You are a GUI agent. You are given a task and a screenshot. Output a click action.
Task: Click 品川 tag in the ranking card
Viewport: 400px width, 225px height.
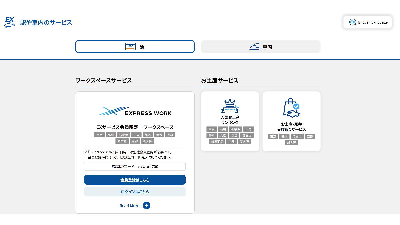[223, 129]
